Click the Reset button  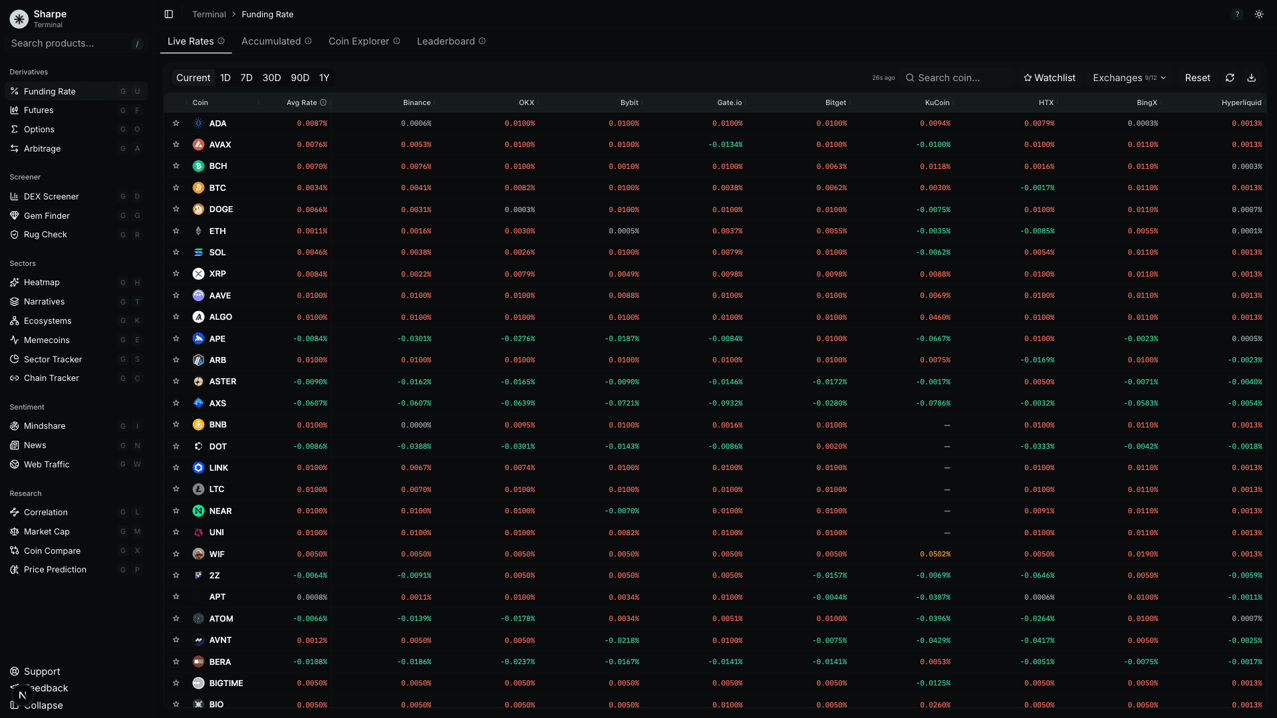[x=1197, y=77]
